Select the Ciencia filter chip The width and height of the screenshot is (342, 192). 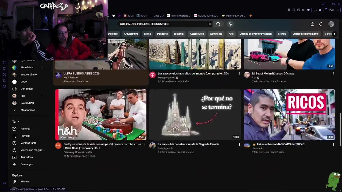click(282, 34)
